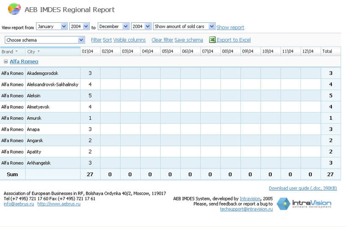Open Visible columns settings
The image size is (347, 227).
[129, 40]
